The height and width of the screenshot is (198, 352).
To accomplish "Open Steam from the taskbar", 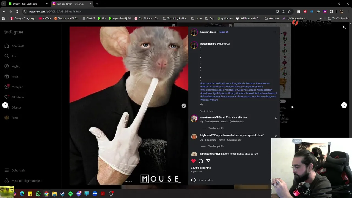I will 62,194.
